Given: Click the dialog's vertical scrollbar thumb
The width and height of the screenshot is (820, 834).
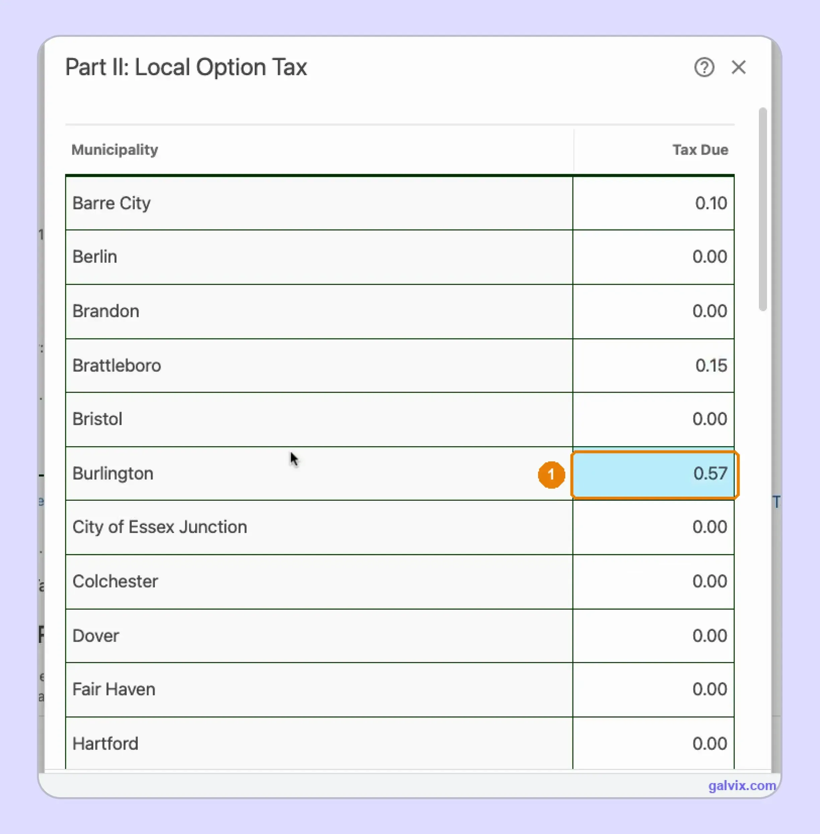Looking at the screenshot, I should pyautogui.click(x=762, y=209).
